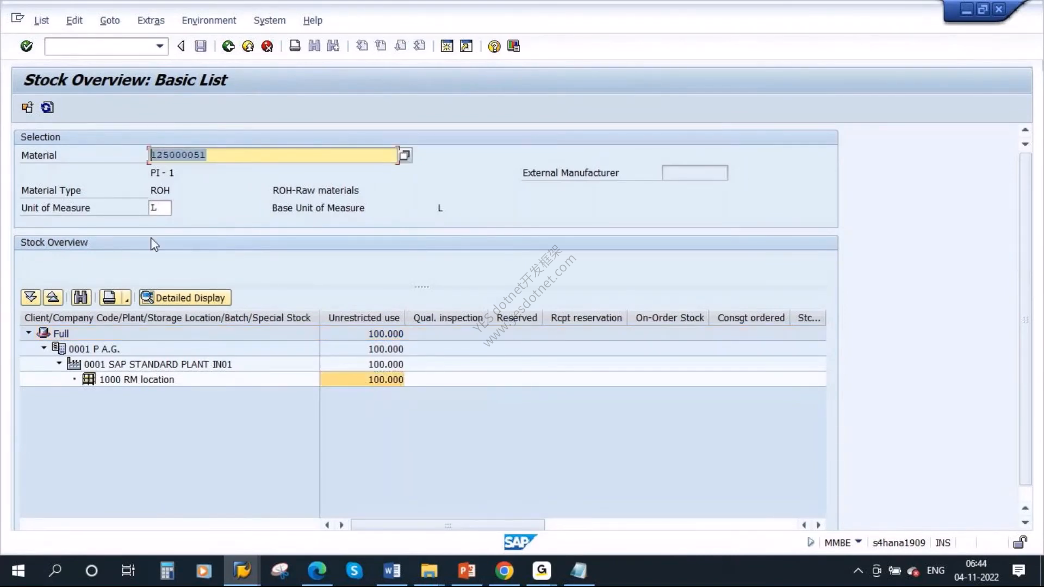1044x587 pixels.
Task: Click the Detailed Display button
Action: tap(185, 297)
